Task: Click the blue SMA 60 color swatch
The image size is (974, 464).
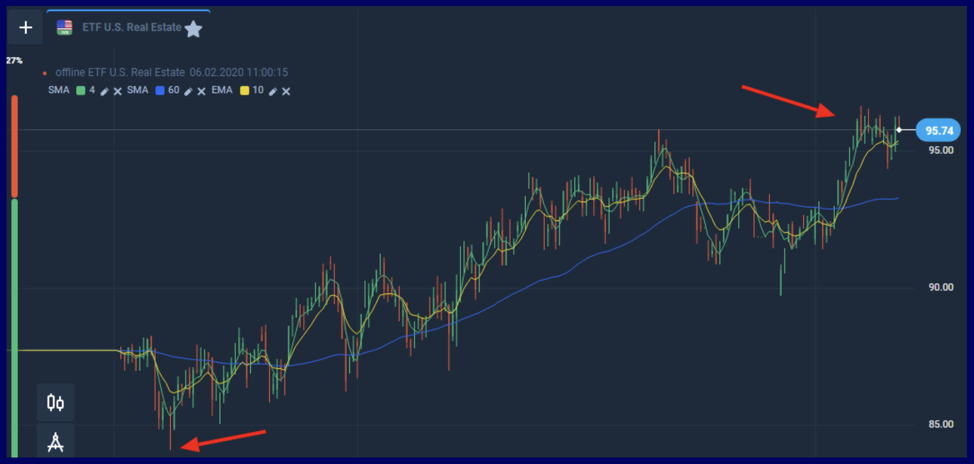Action: pos(160,90)
